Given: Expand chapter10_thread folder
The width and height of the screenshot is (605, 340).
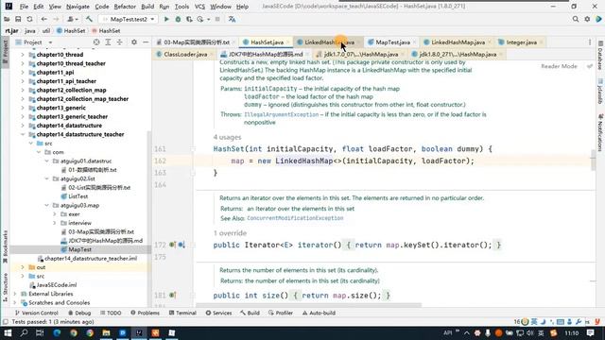Looking at the screenshot, I should (x=23, y=55).
